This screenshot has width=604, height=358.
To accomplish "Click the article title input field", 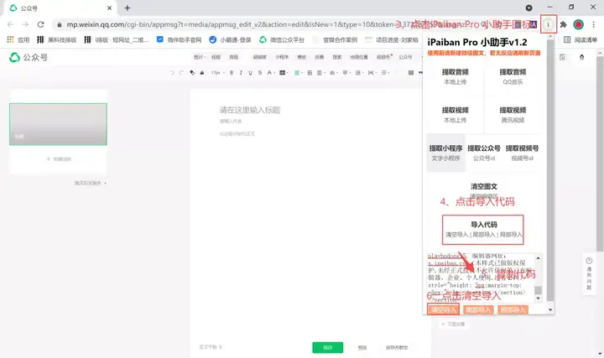I will 300,110.
